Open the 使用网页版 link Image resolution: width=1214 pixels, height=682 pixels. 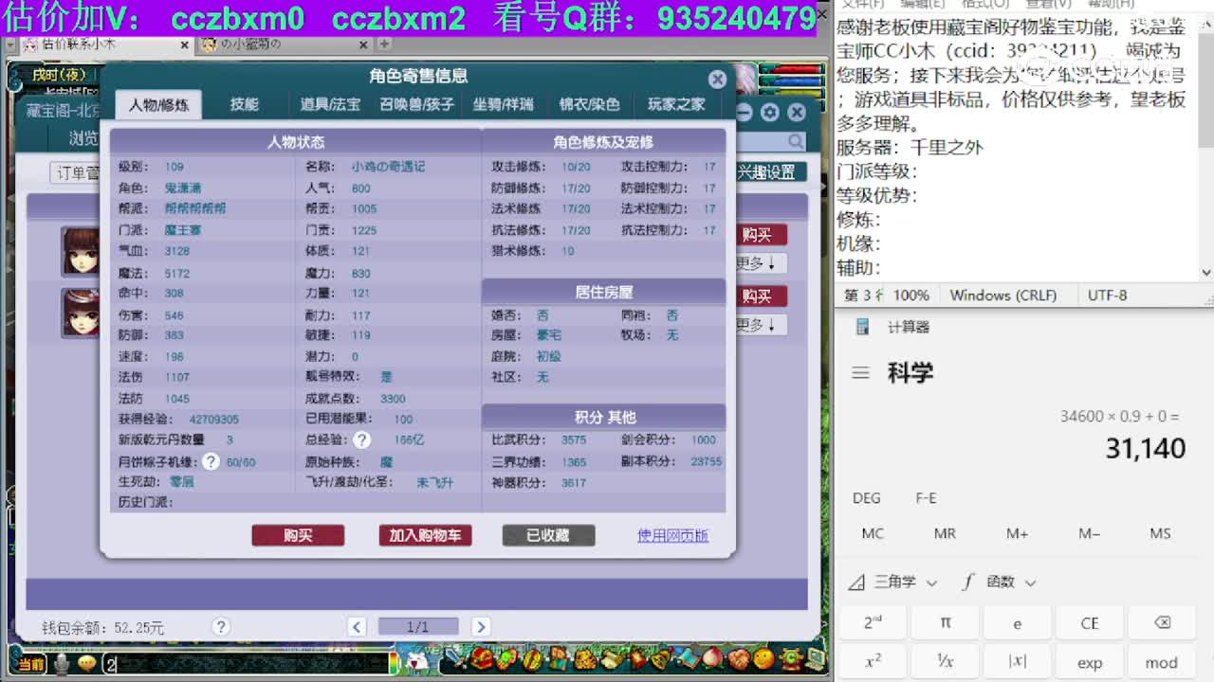coord(672,535)
